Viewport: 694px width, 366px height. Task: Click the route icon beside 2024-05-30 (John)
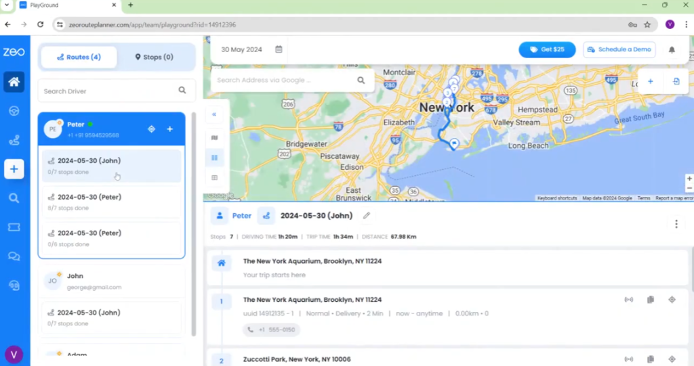point(266,216)
